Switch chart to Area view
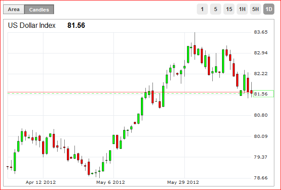 pyautogui.click(x=14, y=9)
